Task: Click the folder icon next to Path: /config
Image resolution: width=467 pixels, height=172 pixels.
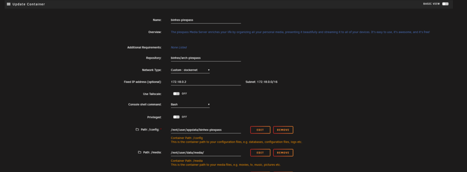Action: 137,130
